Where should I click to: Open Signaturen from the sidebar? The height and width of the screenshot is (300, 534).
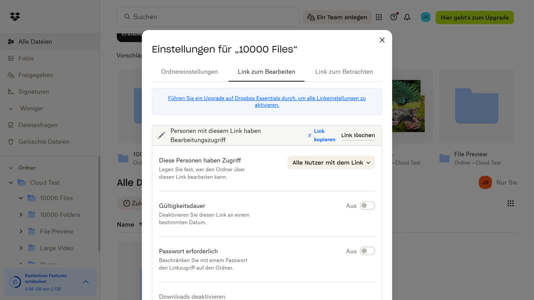(33, 91)
